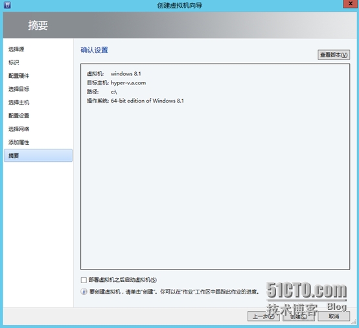Click the 目标主机: label
Screen dimensions: 359x328
(x=98, y=82)
